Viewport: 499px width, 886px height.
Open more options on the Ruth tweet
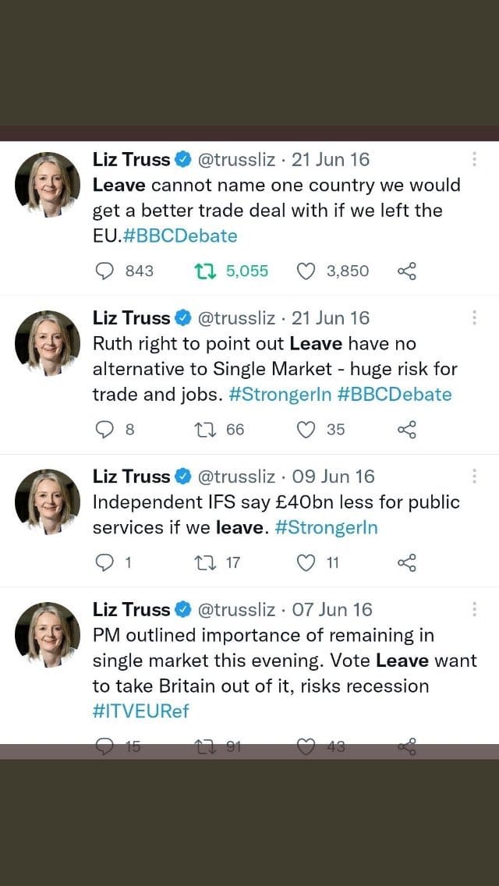pos(474,317)
